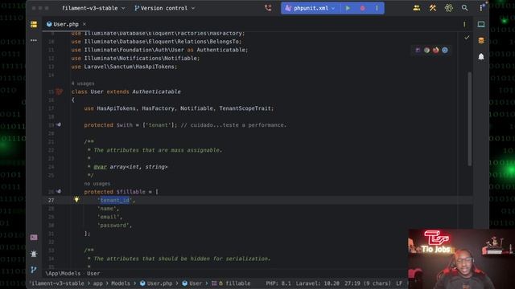Open main settings menu at top right
515x289 pixels.
click(x=481, y=7)
